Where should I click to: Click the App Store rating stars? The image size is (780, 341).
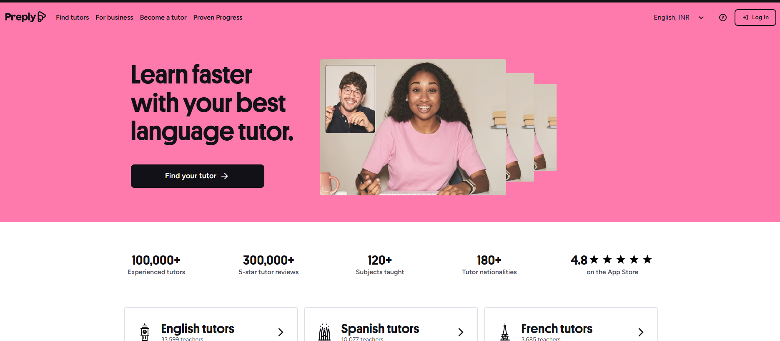621,260
